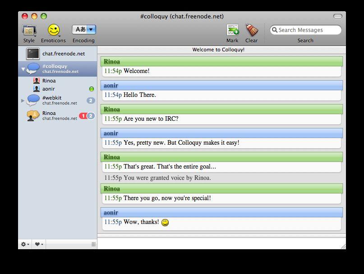The image size is (364, 274).
Task: Open the Style toolbar icon
Action: pyautogui.click(x=29, y=30)
